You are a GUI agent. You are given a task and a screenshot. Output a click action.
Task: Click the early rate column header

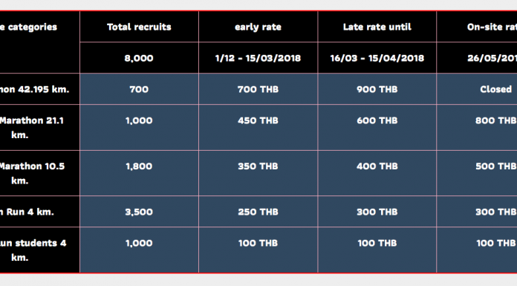tap(258, 27)
